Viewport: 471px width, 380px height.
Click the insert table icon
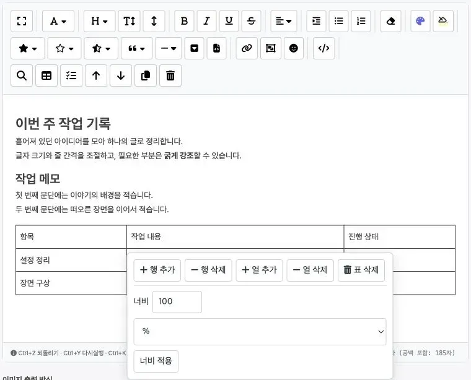pos(46,76)
